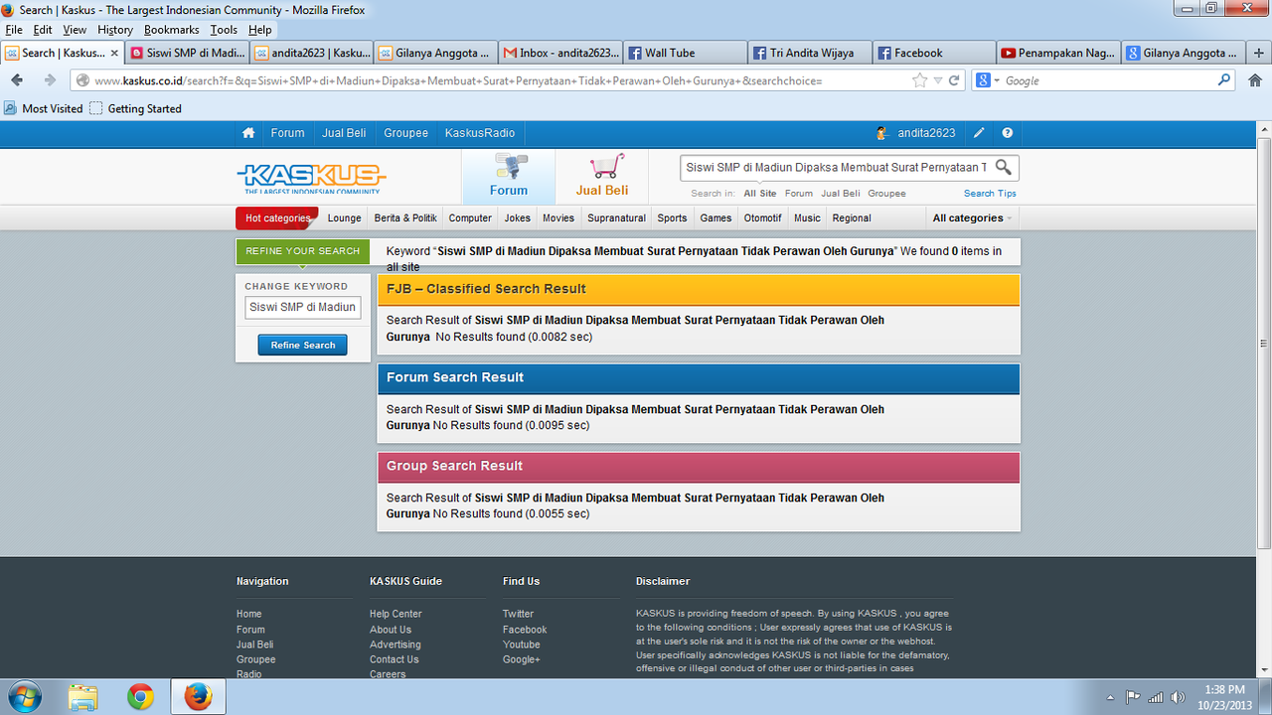Click the Action Center flag tray icon

click(1133, 697)
